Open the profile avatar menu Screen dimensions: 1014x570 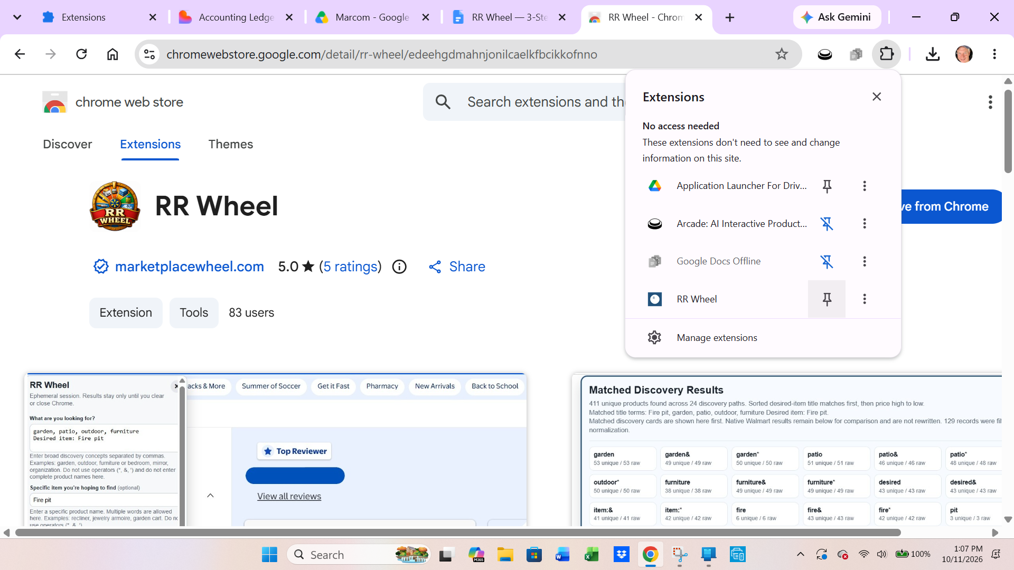[x=964, y=54]
